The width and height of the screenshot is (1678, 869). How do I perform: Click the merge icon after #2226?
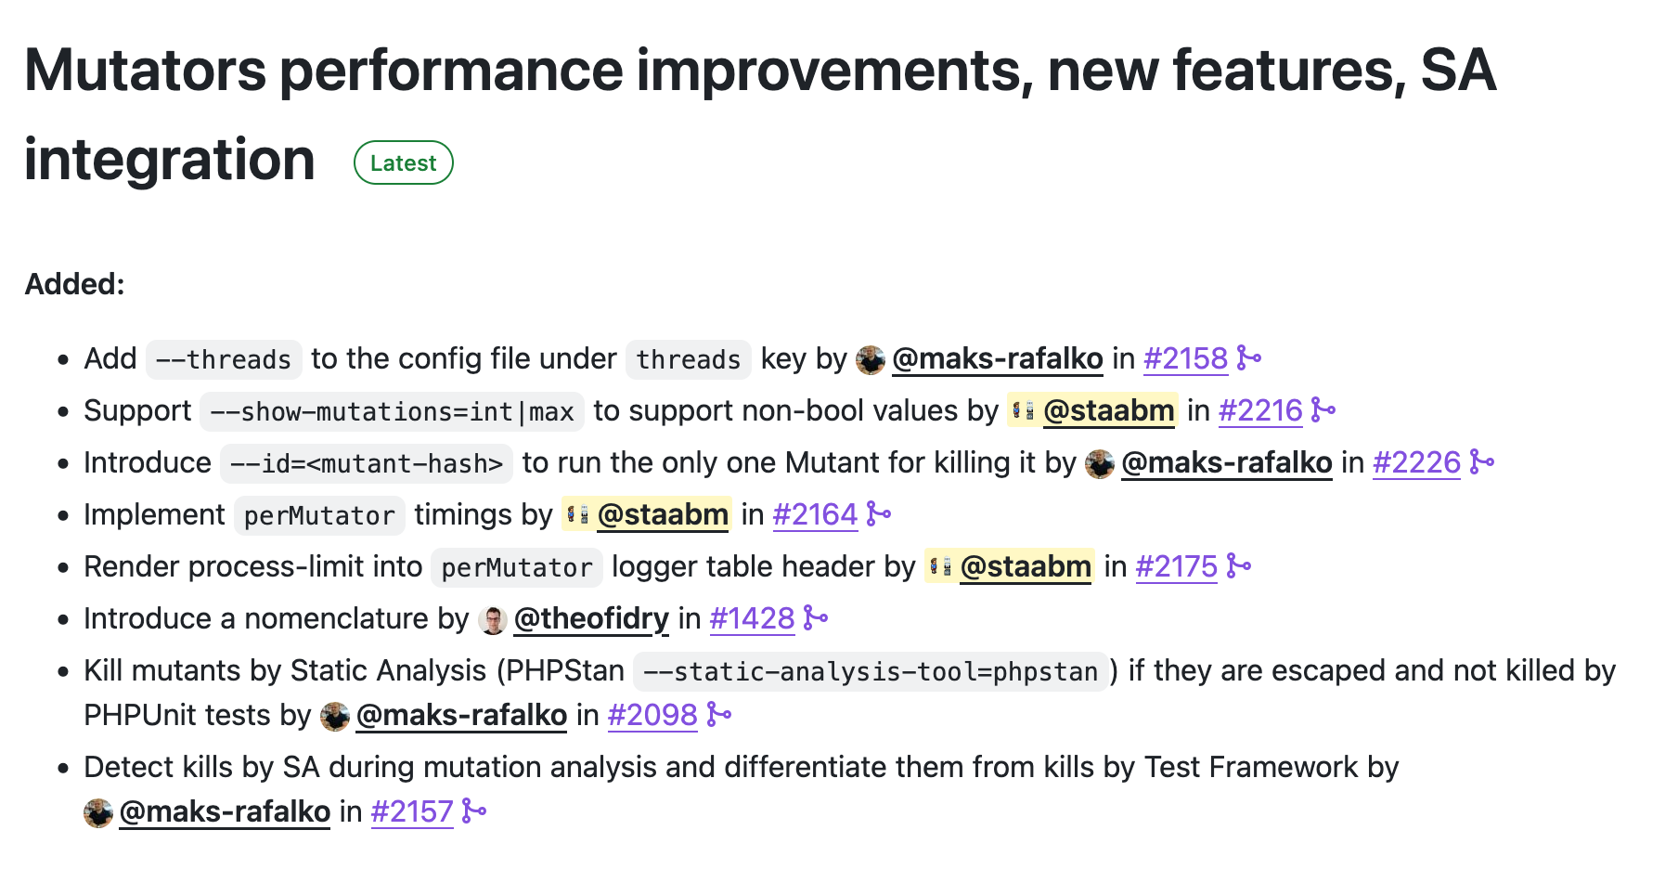pos(1482,462)
